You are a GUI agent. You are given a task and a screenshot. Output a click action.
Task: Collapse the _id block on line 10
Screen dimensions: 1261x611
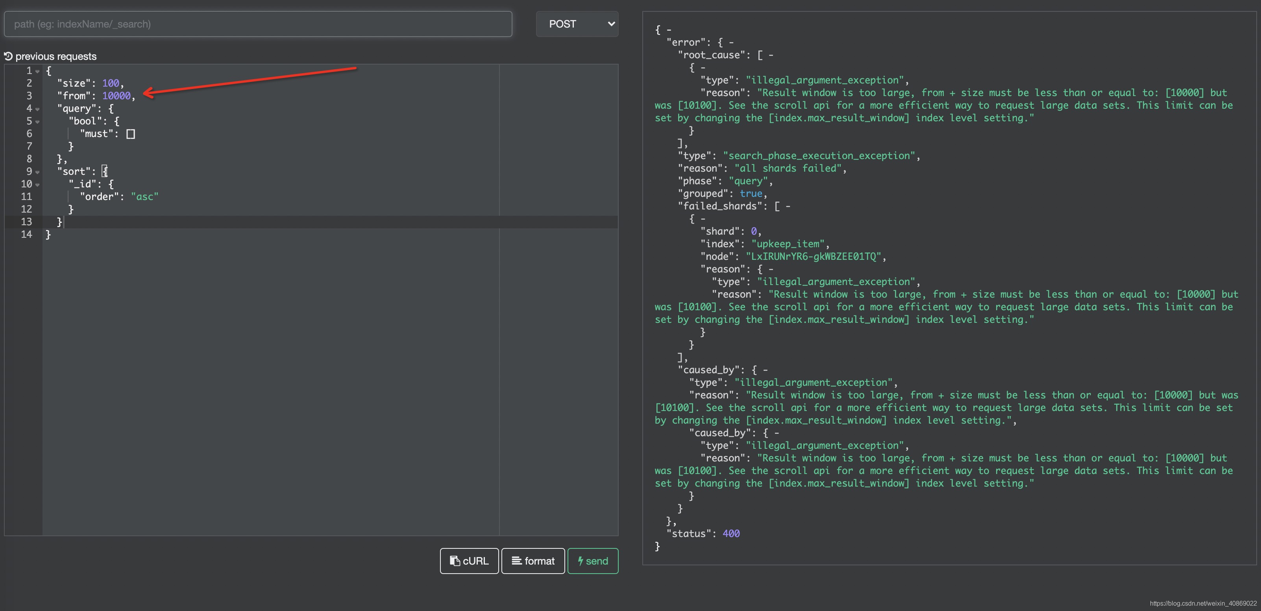tap(38, 185)
